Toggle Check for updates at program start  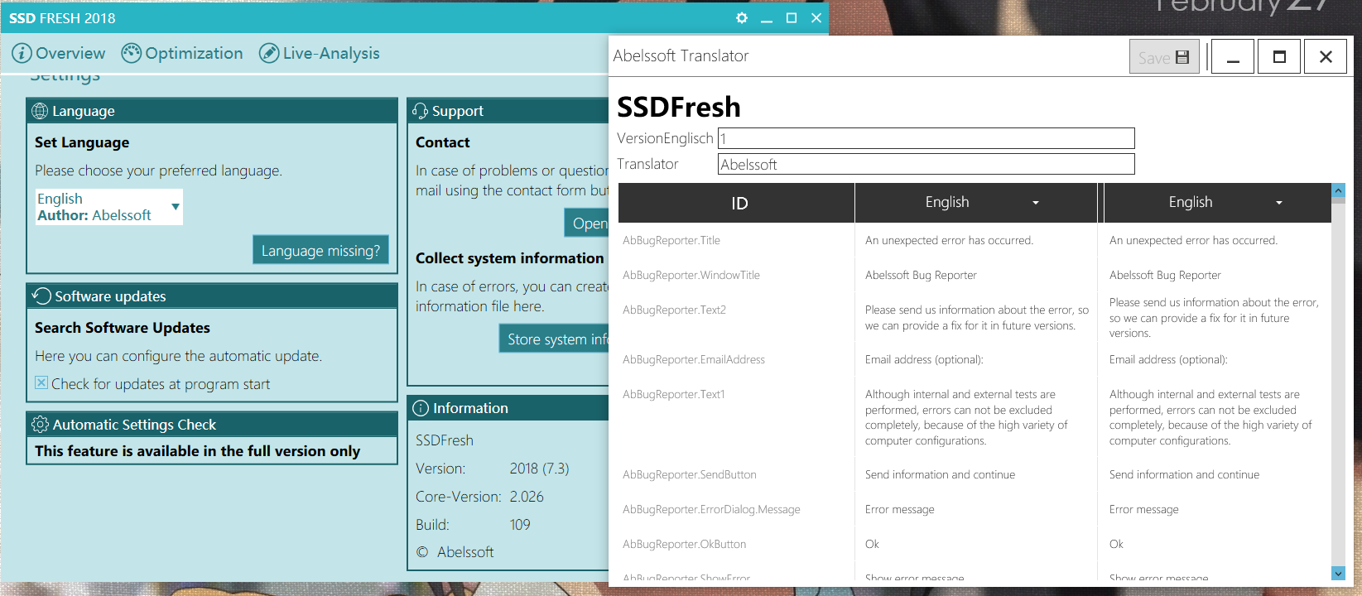(41, 382)
